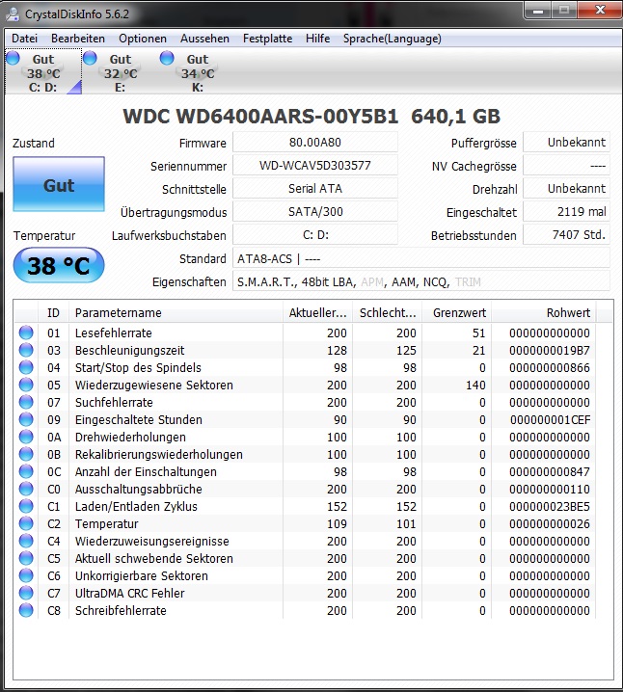Click the status orb for Lesefehlerrate
This screenshot has width=623, height=692.
26,333
